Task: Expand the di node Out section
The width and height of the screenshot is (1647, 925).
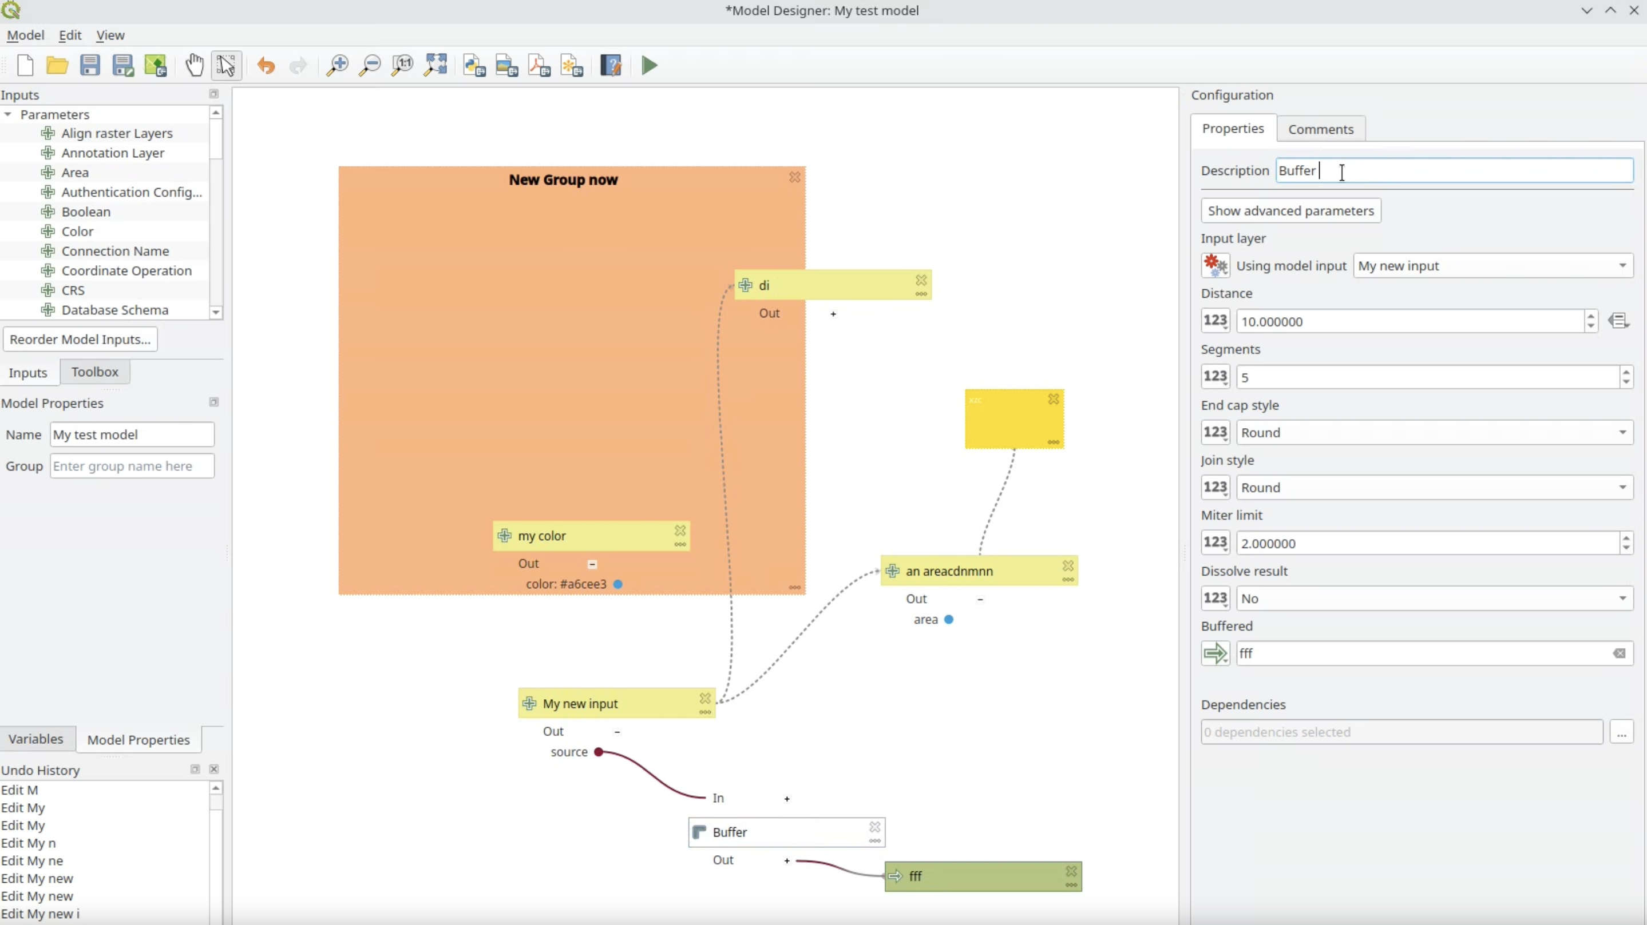Action: pyautogui.click(x=833, y=314)
